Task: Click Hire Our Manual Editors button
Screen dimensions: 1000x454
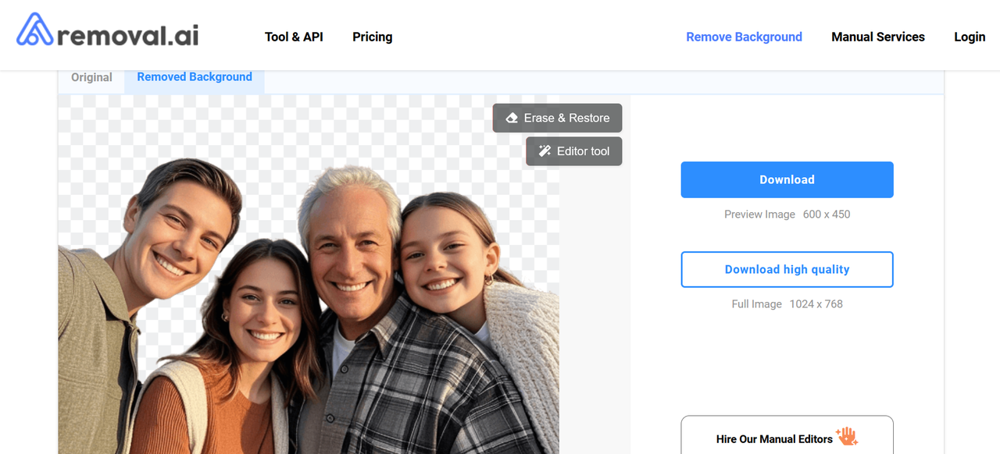Action: (787, 435)
